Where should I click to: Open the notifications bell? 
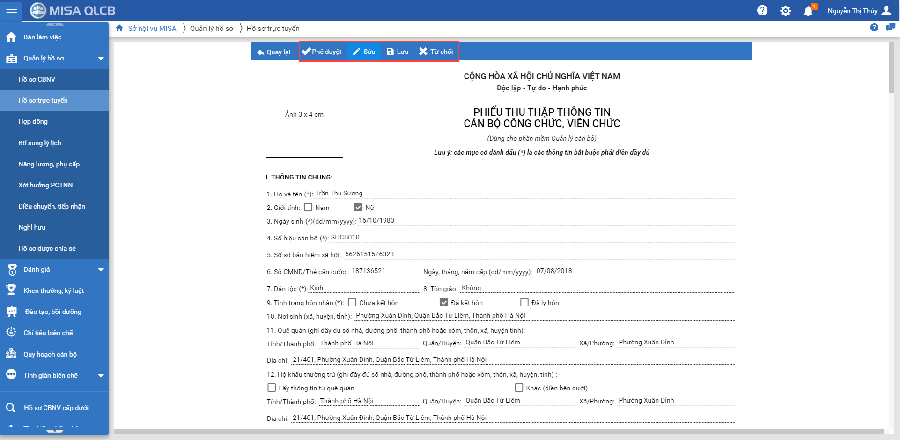coord(808,11)
